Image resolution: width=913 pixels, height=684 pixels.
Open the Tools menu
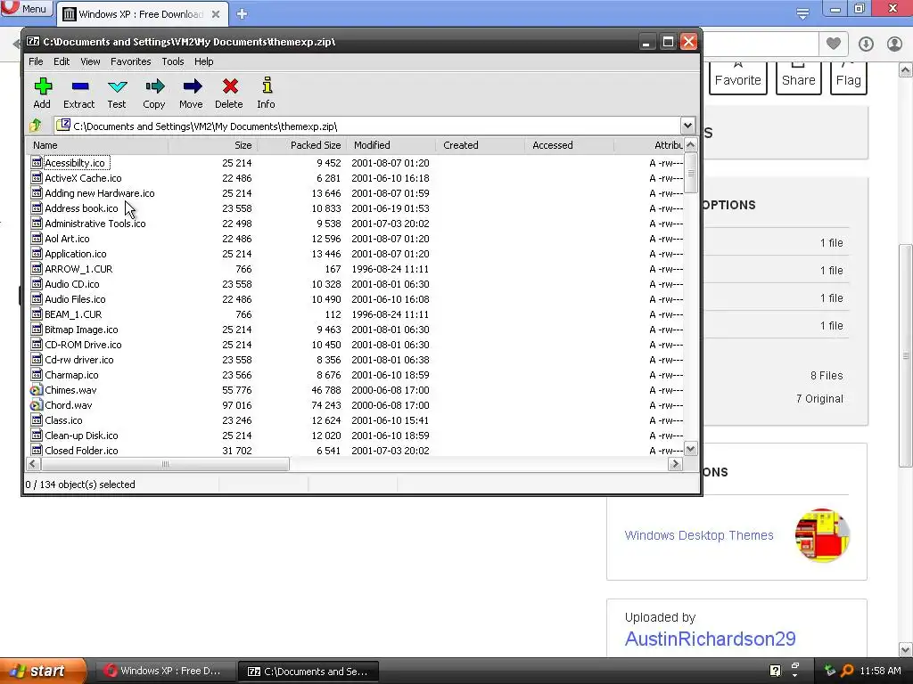pos(172,61)
